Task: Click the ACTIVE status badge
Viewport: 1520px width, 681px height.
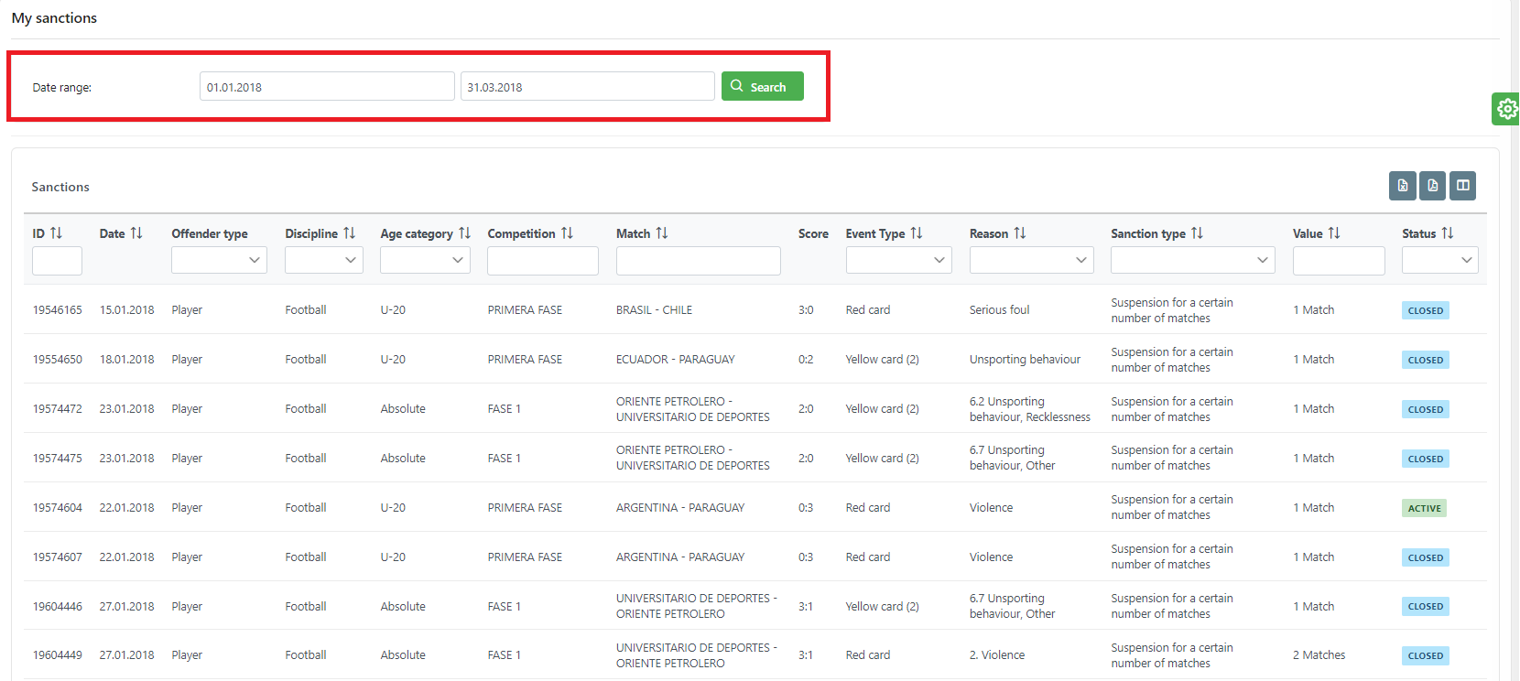Action: [1424, 508]
